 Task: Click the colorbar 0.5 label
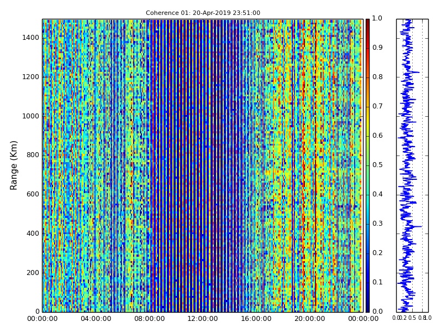[377, 165]
